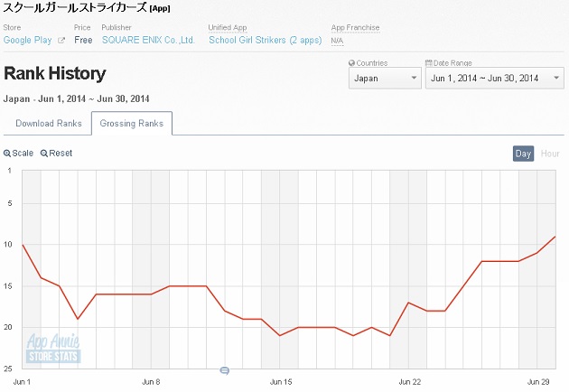The width and height of the screenshot is (569, 392).
Task: Click the Unified App label
Action: tap(228, 28)
